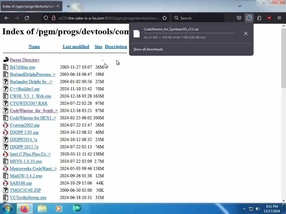Open the Windows Start orb
The height and width of the screenshot is (214, 286).
7,208
